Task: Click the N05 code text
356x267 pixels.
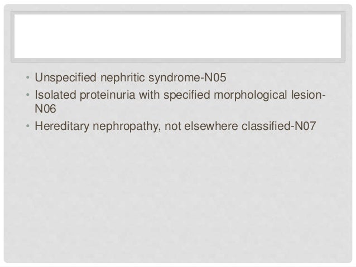Action: [215, 77]
